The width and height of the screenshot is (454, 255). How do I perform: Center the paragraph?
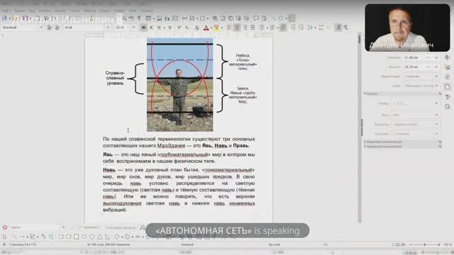[x=237, y=28]
